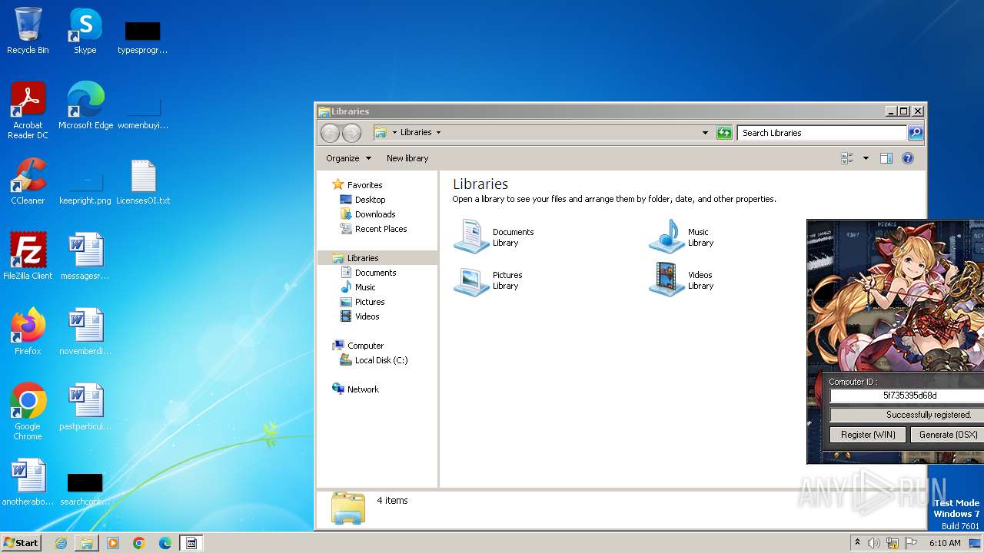Screen dimensions: 984x553
Task: Show hidden tray icons arrow
Action: click(858, 543)
